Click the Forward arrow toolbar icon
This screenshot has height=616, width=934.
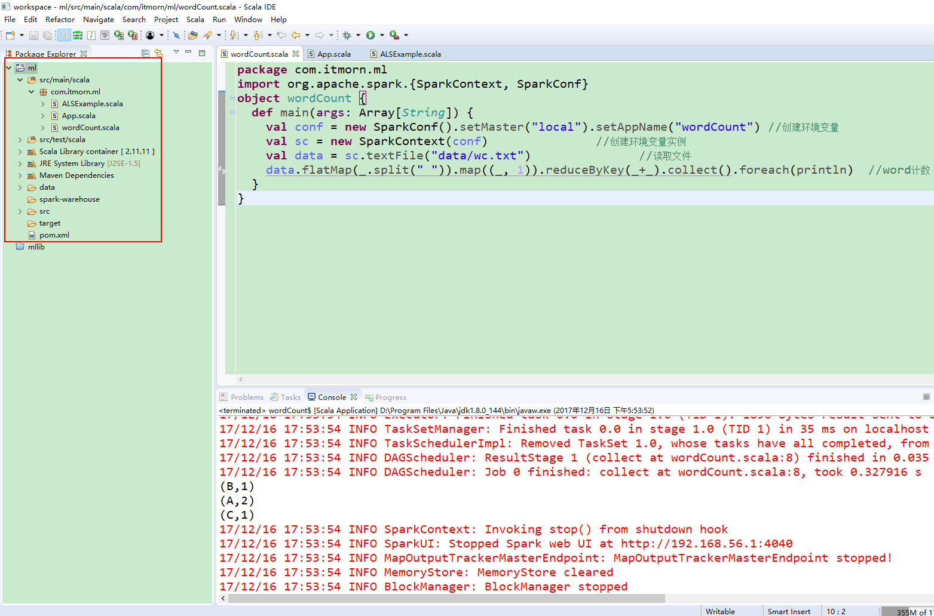pyautogui.click(x=320, y=35)
